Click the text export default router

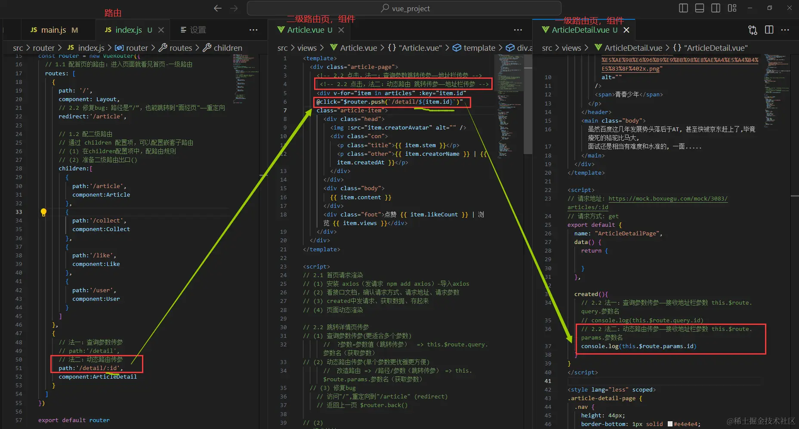(x=74, y=420)
